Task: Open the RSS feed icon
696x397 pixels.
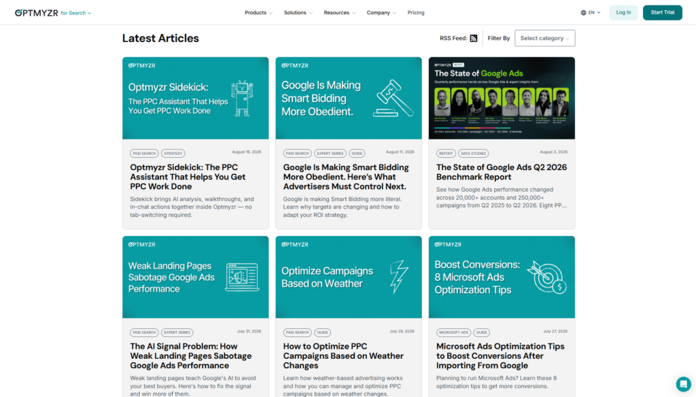Action: point(474,38)
